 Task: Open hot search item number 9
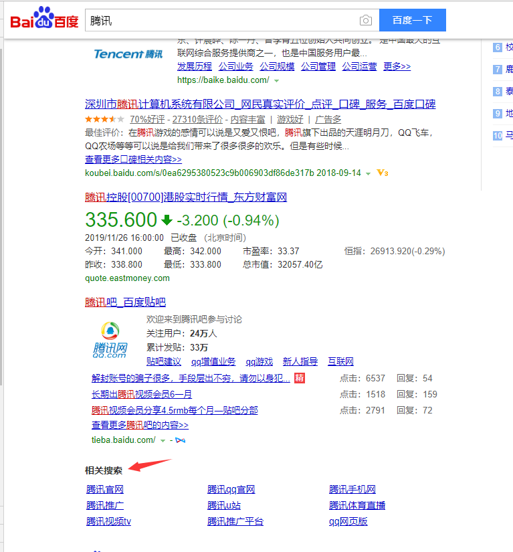coord(503,113)
